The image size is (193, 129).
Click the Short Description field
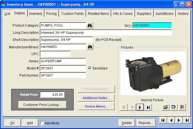click(66, 40)
